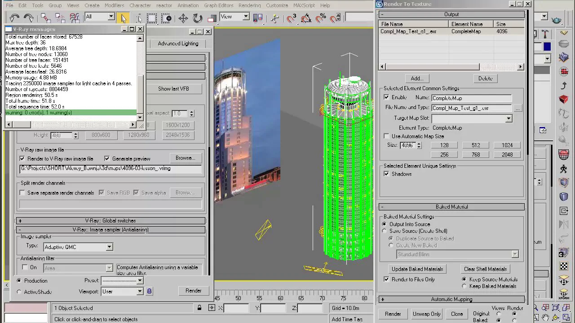This screenshot has height=323, width=575.
Task: Click the Undo arrow in the main toolbar
Action: tap(14, 17)
